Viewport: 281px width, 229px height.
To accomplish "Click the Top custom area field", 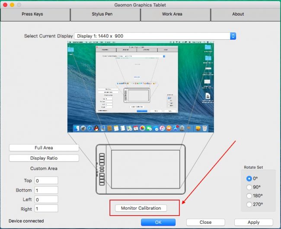I will coord(46,181).
